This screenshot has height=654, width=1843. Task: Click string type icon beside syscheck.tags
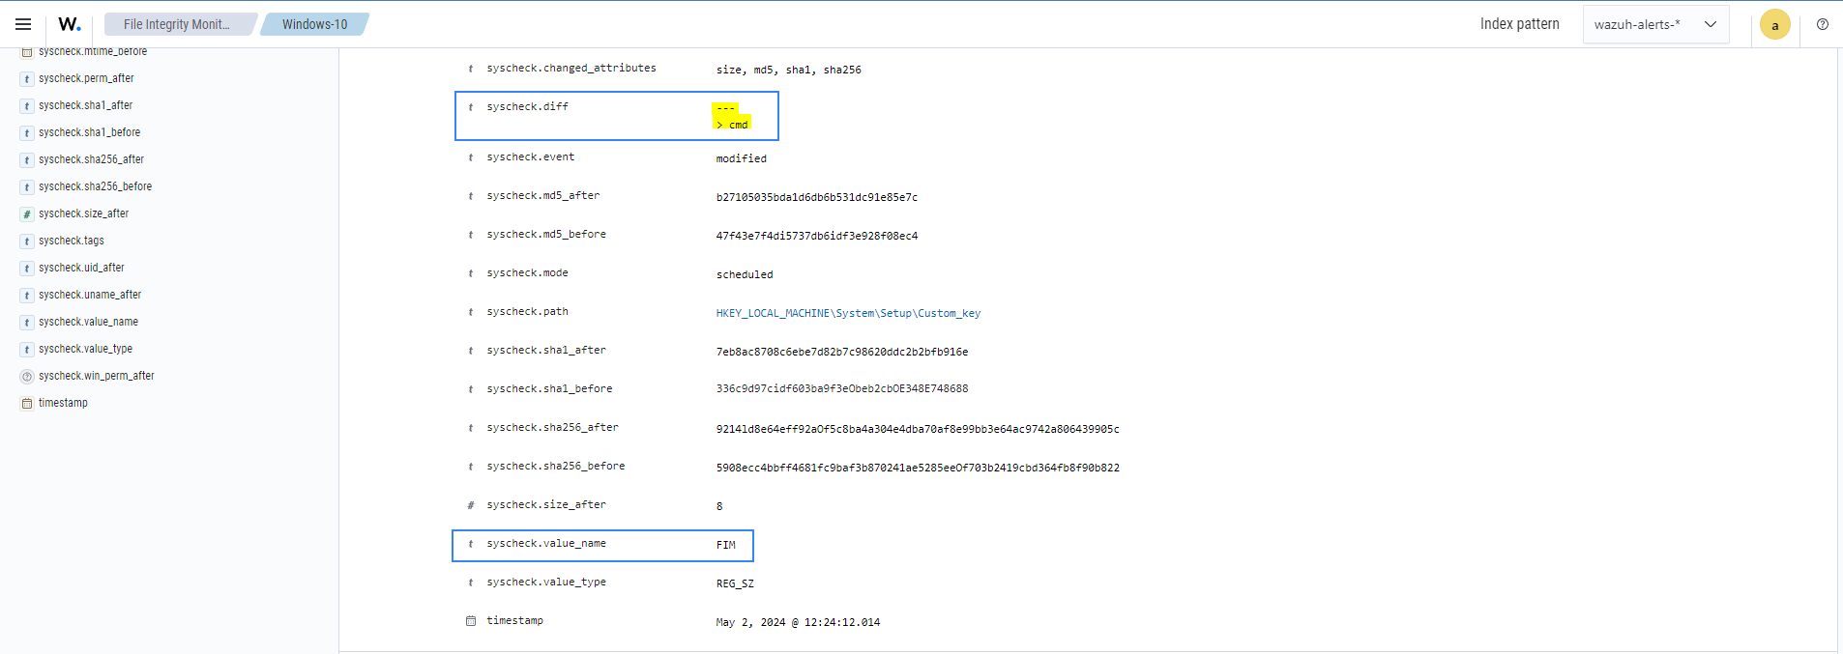point(27,242)
